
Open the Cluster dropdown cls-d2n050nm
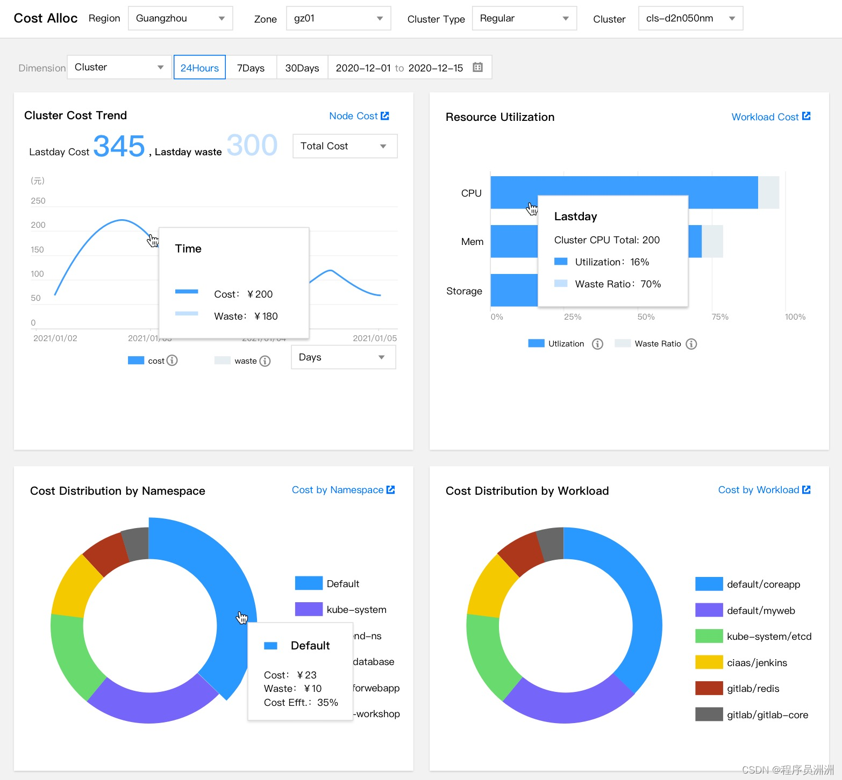[690, 18]
